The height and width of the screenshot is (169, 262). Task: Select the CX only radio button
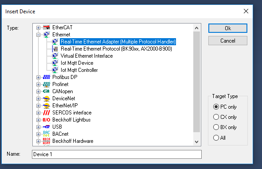pos(225,117)
